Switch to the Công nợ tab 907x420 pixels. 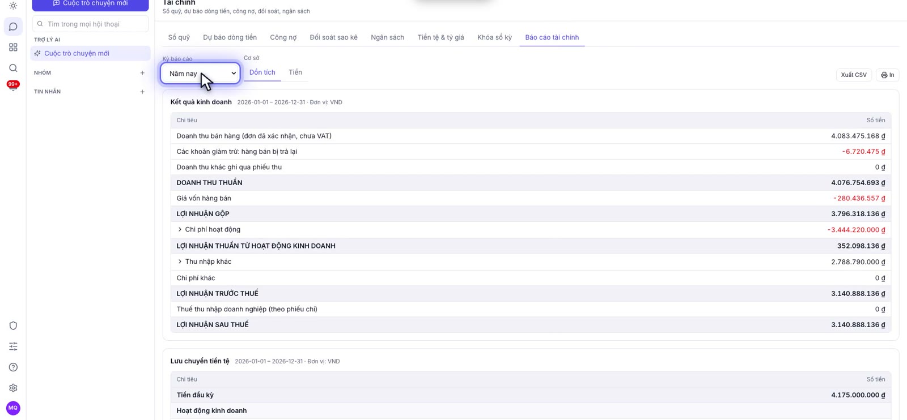[x=283, y=37]
